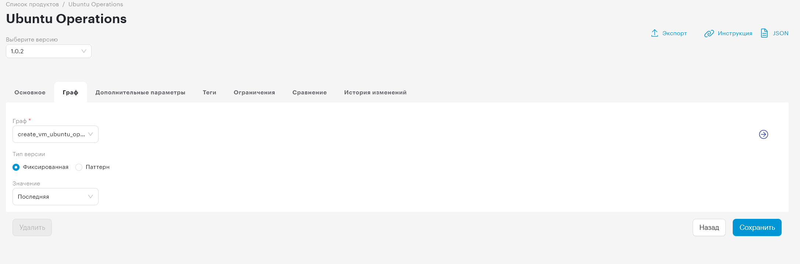This screenshot has height=264, width=800.
Task: Open the version 1.0.2 dropdown
Action: pyautogui.click(x=49, y=51)
